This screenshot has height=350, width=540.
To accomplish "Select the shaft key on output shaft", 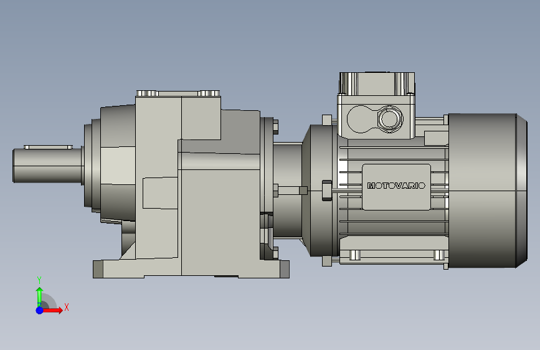I will pos(48,147).
